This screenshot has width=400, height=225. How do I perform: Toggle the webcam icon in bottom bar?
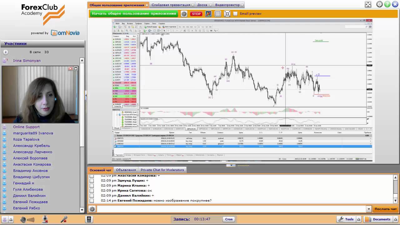click(45, 219)
